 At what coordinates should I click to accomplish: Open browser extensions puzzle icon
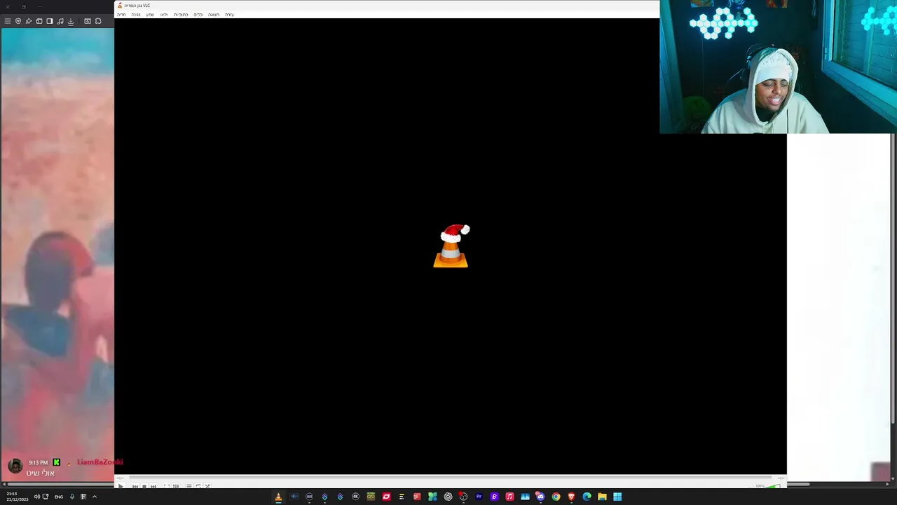tap(98, 21)
